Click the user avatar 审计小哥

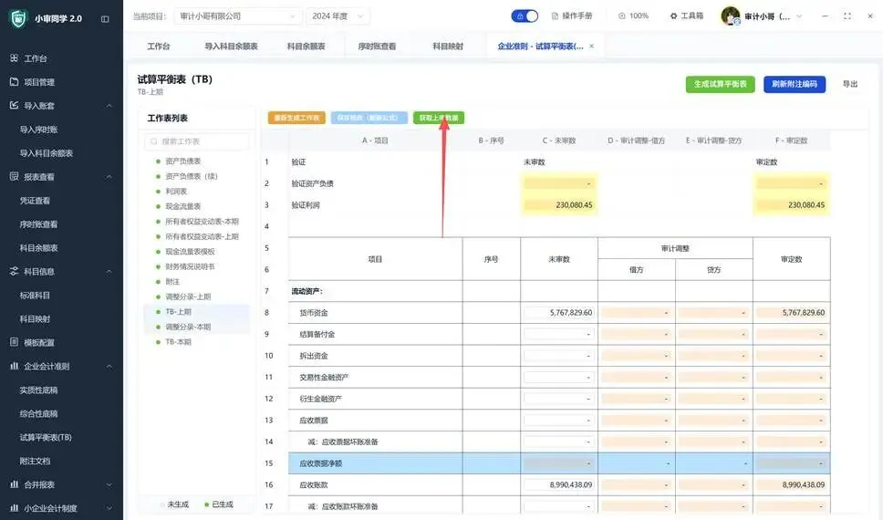pyautogui.click(x=731, y=16)
